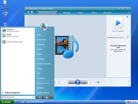Click the lock button in start menu
138x104 pixels.
click(47, 97)
